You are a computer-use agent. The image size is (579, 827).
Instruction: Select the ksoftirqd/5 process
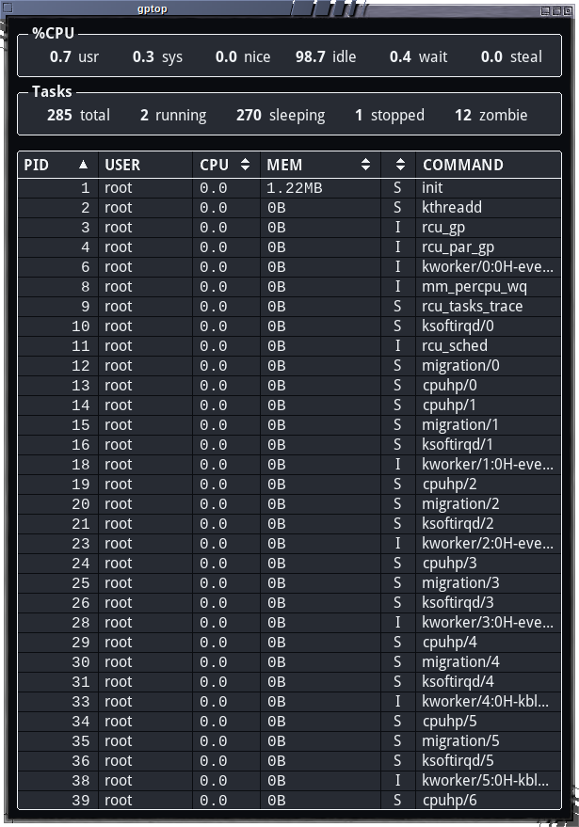click(289, 761)
